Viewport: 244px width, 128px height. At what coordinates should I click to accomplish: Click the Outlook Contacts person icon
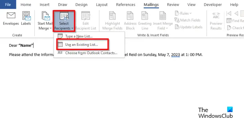pos(60,53)
